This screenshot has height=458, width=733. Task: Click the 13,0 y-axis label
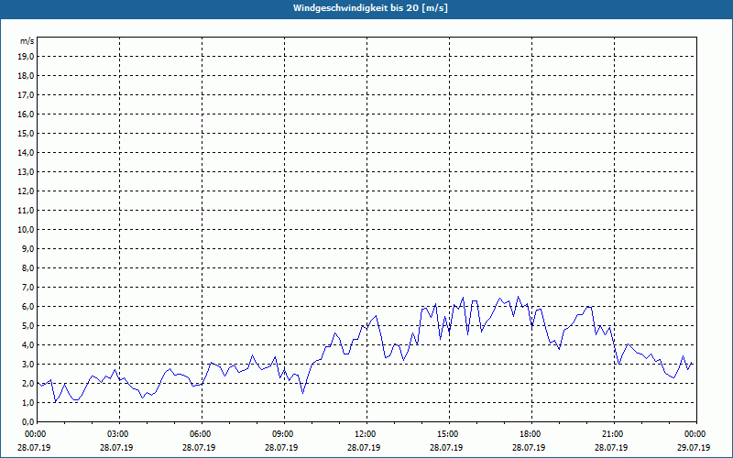click(27, 172)
